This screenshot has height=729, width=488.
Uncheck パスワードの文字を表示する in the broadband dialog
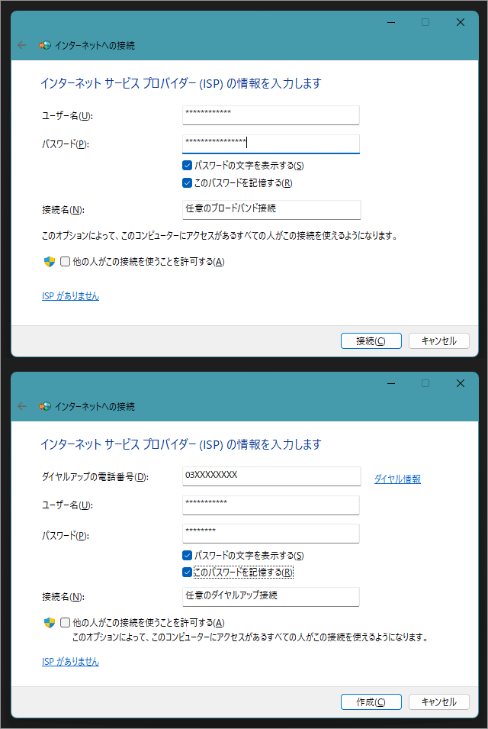(x=187, y=166)
